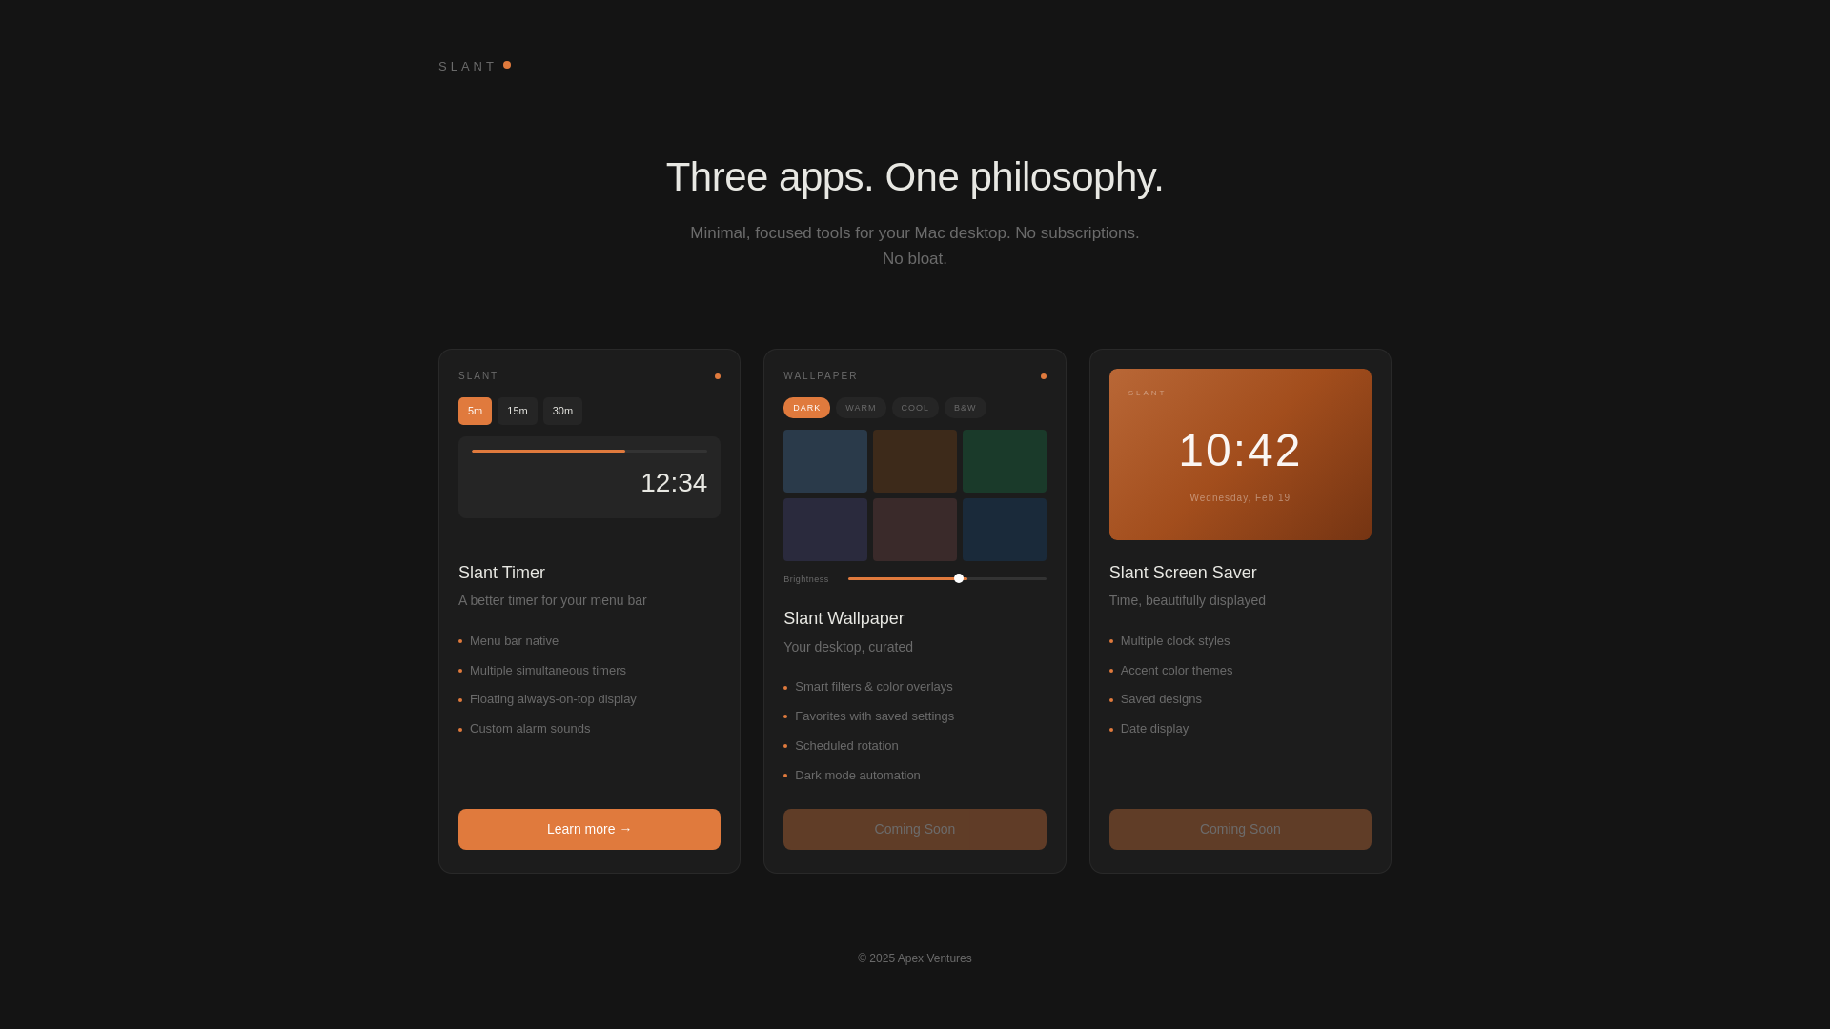Click the timer progress bar

[x=589, y=451]
